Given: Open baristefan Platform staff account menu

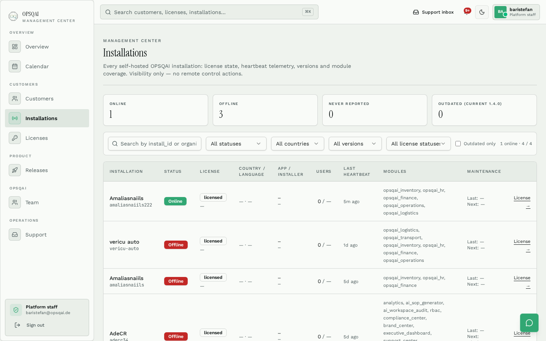Looking at the screenshot, I should [516, 12].
